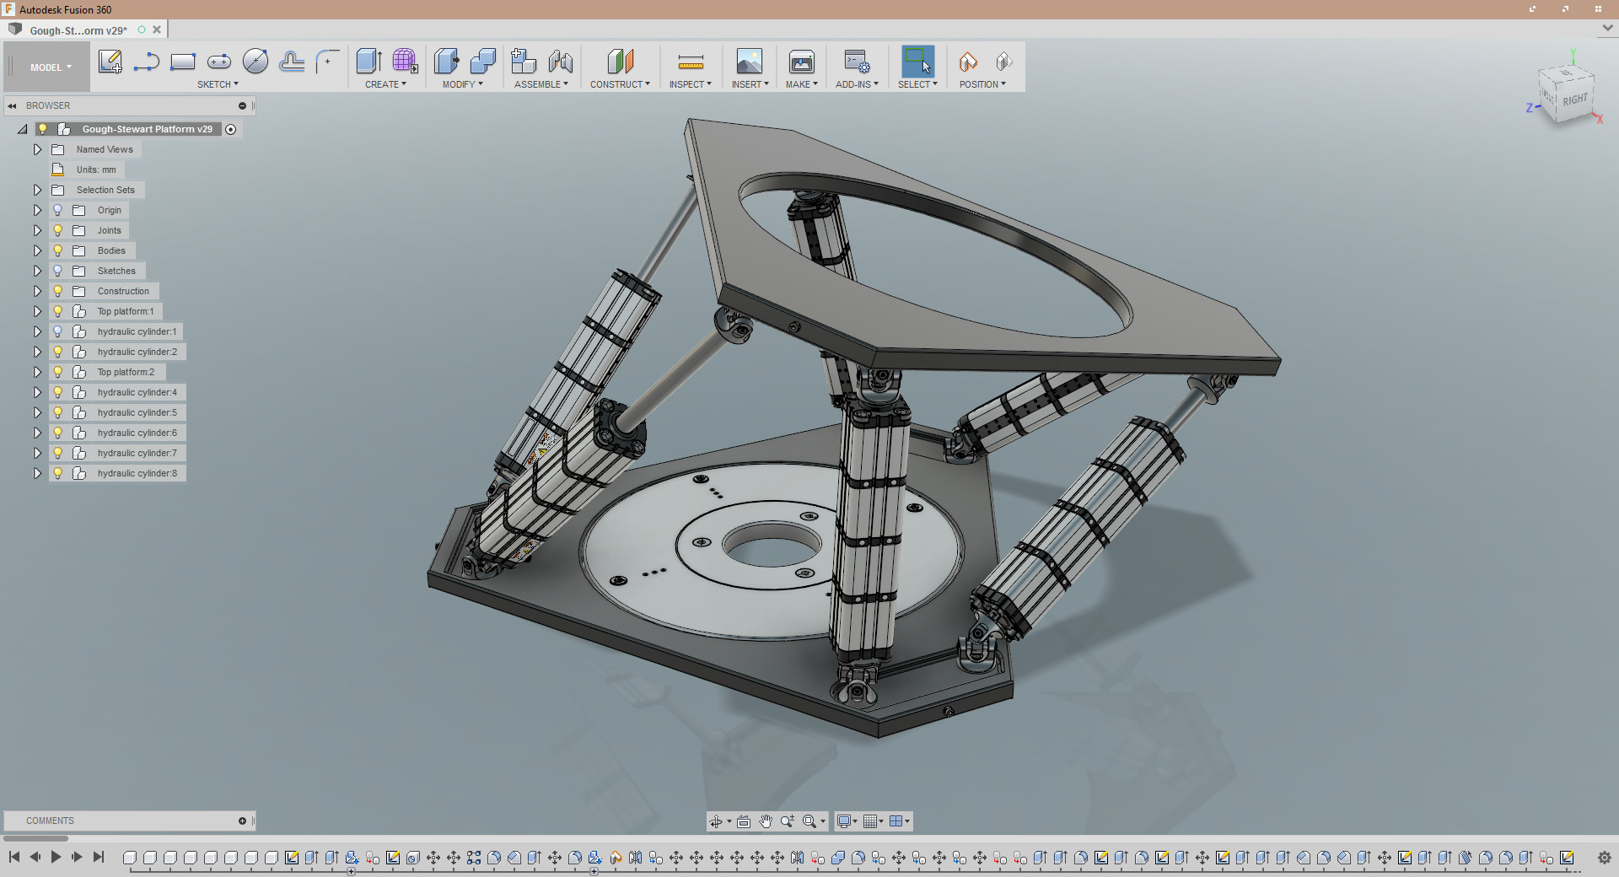
Task: Expand the Joints folder in browser
Action: [37, 230]
